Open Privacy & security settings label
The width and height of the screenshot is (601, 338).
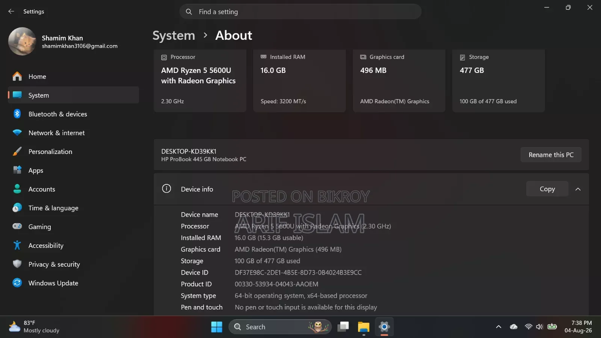[54, 264]
